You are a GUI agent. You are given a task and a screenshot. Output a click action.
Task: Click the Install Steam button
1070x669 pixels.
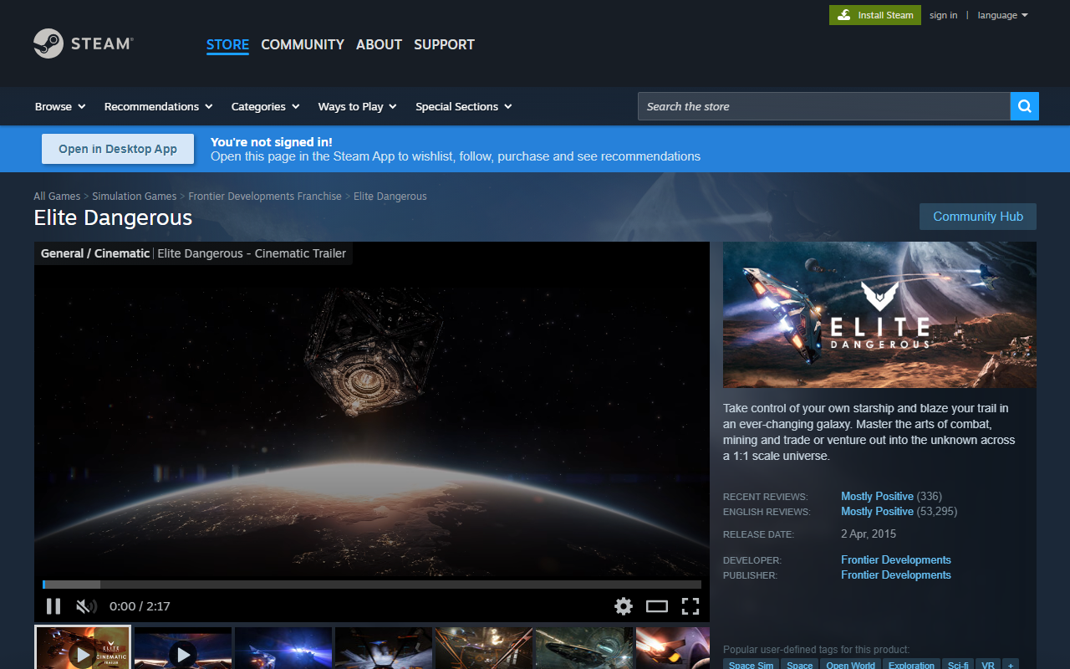[x=875, y=15]
